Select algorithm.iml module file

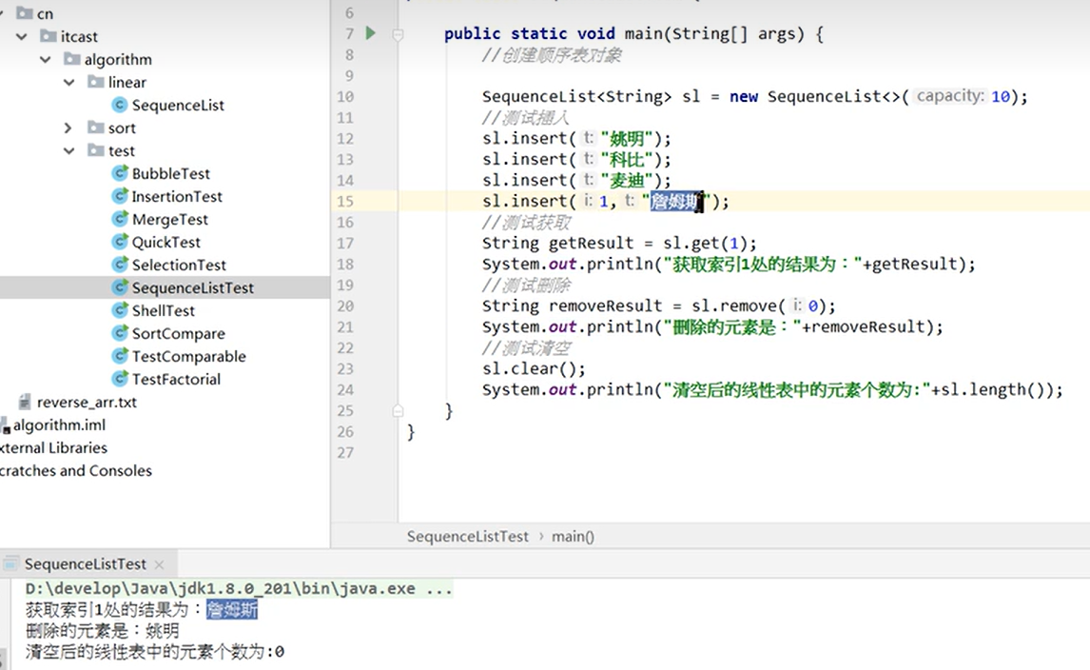point(59,425)
